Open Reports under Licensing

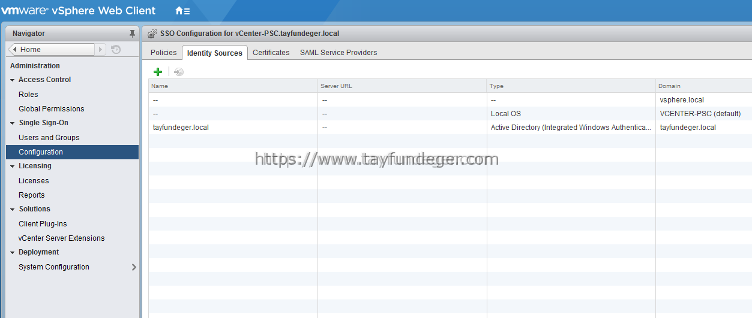[31, 195]
